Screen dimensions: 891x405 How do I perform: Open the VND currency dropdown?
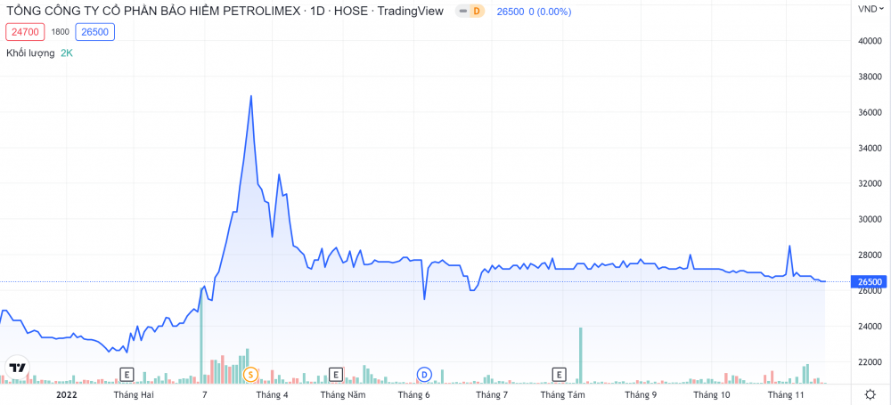870,9
